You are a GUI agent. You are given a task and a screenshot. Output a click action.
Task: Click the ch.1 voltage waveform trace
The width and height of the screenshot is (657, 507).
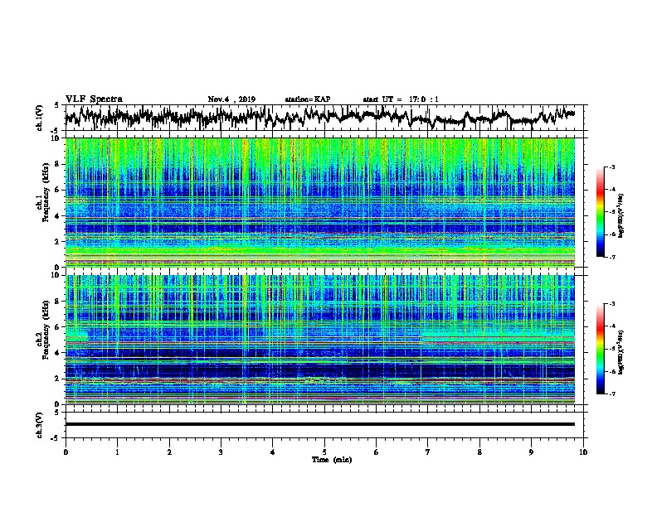(x=320, y=117)
